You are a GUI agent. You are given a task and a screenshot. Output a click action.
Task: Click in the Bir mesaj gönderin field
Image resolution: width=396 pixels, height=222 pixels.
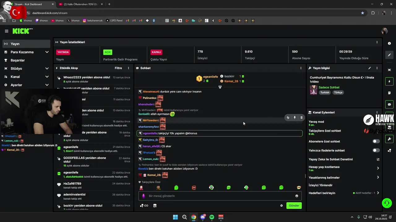point(220,196)
